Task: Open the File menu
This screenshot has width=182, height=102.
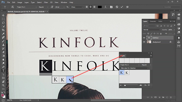Action: (x=9, y=2)
